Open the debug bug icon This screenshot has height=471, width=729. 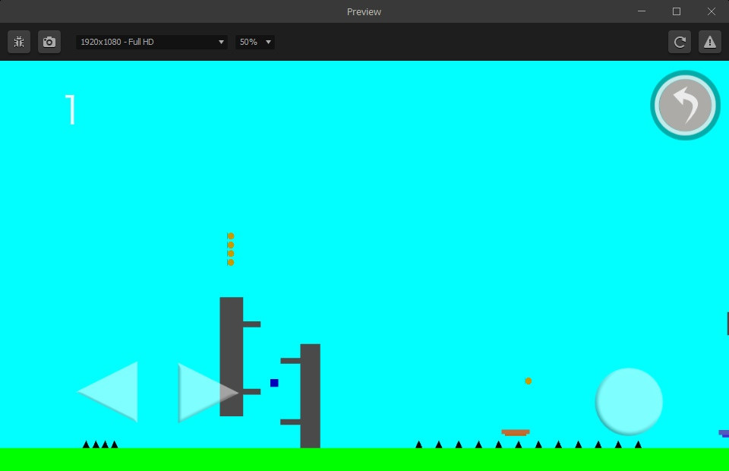pos(19,42)
